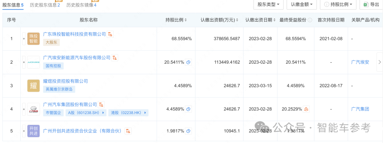Click the 序号 column header

click(x=11, y=20)
